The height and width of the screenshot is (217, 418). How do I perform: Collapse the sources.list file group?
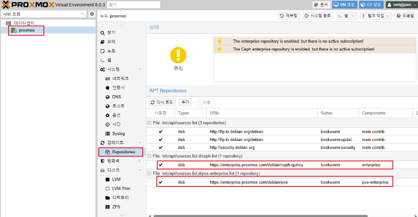click(149, 123)
